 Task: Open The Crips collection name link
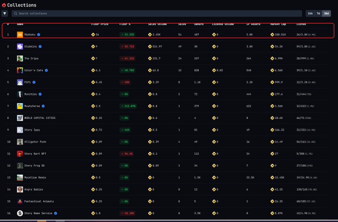pos(31,58)
